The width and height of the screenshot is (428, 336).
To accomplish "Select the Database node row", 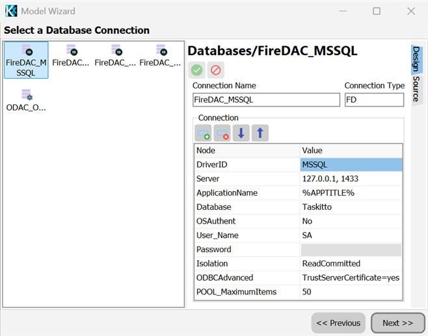I will pos(247,207).
